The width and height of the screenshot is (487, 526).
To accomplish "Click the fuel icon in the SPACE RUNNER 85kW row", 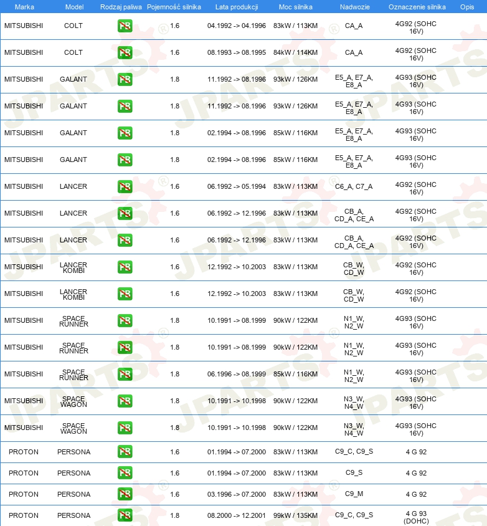I will coord(125,374).
